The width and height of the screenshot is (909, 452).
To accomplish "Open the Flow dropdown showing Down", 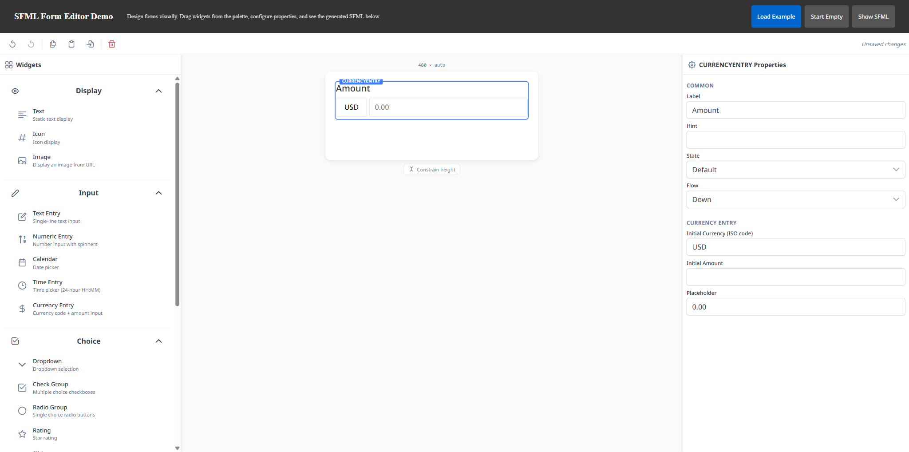I will 795,199.
